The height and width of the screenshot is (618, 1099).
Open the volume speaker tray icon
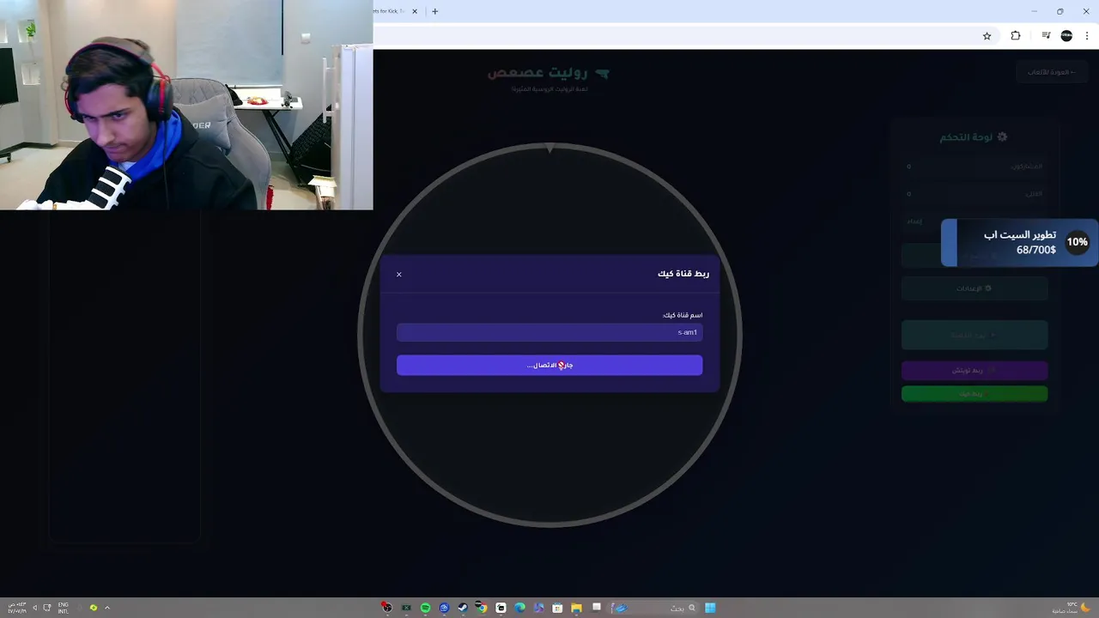[x=34, y=608]
